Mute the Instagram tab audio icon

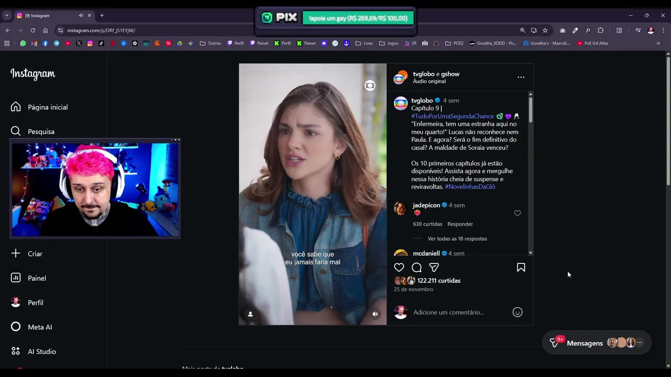pos(81,16)
